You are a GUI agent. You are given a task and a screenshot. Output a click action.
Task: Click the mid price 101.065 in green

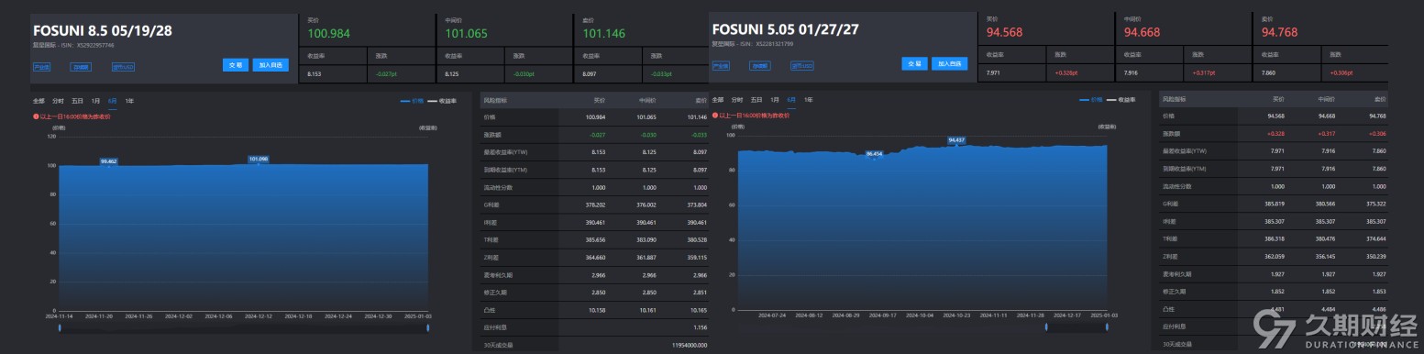coord(467,33)
